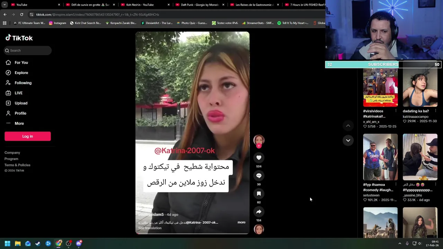Open the Explore page
This screenshot has width=443, height=249.
coord(21,73)
